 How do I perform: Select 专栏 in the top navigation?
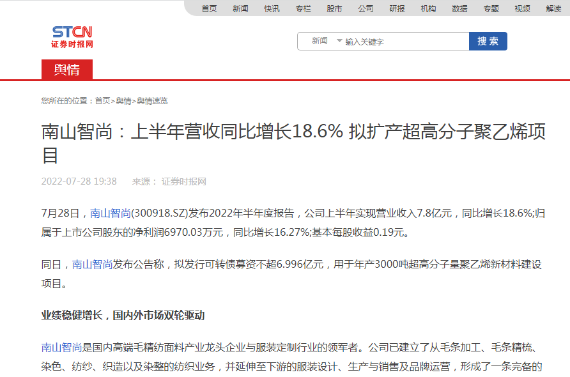[x=303, y=8]
